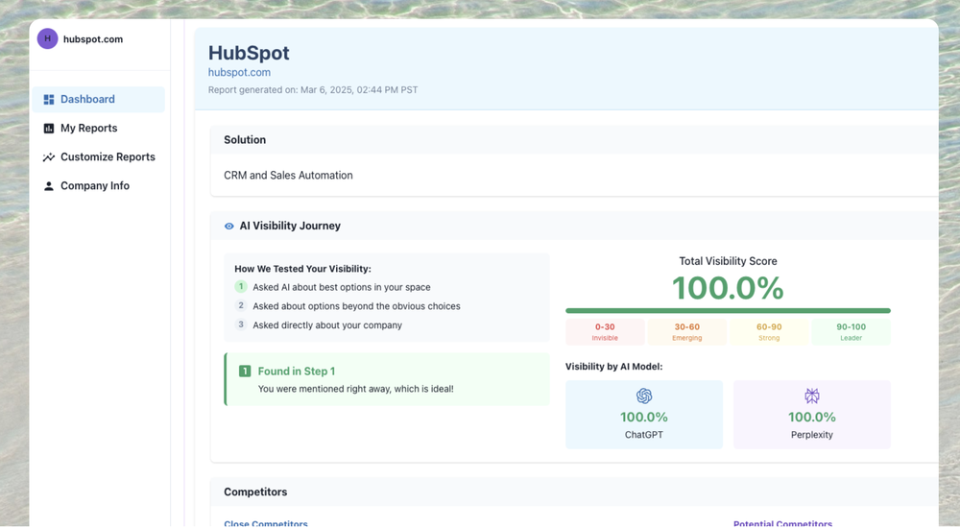Click the Customize Reports trend line icon
The image size is (960, 528).
coord(49,157)
